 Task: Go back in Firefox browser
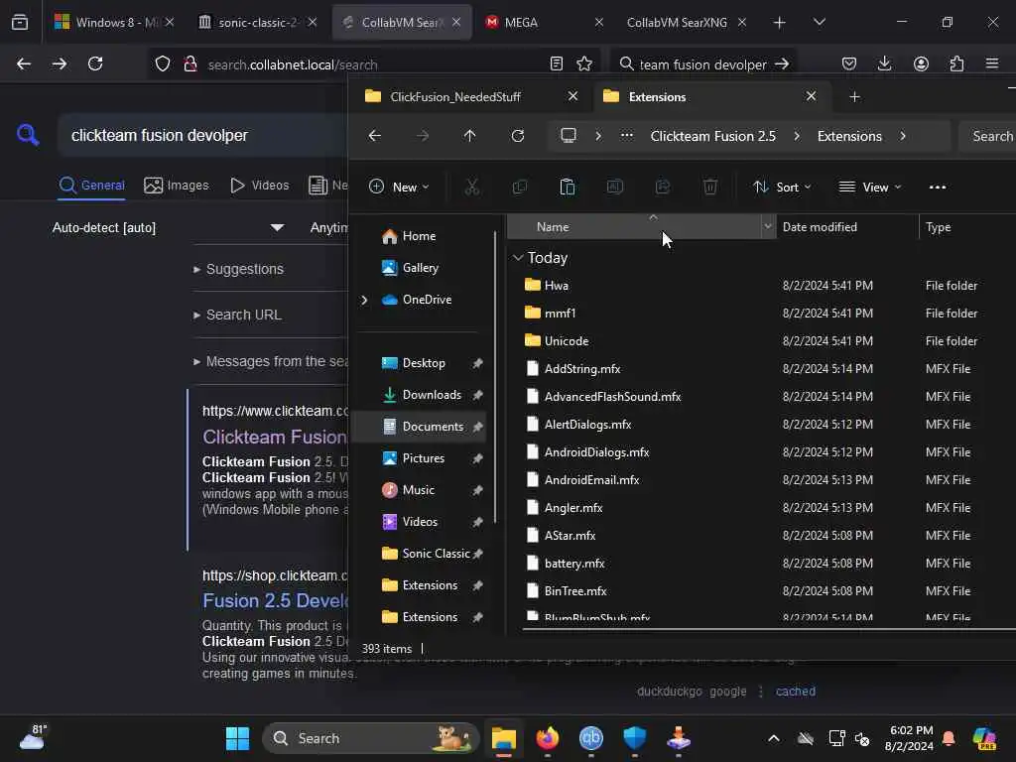coord(24,63)
